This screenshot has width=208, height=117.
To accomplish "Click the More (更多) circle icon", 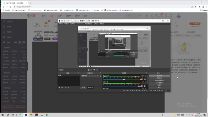I will point(177,23).
